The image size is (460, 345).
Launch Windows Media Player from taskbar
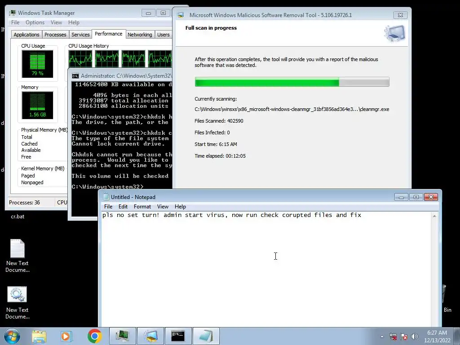[66, 336]
